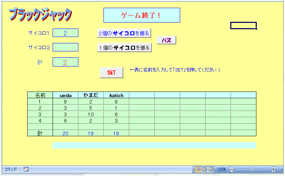Click the instruction text about pressing SET

tap(175, 70)
